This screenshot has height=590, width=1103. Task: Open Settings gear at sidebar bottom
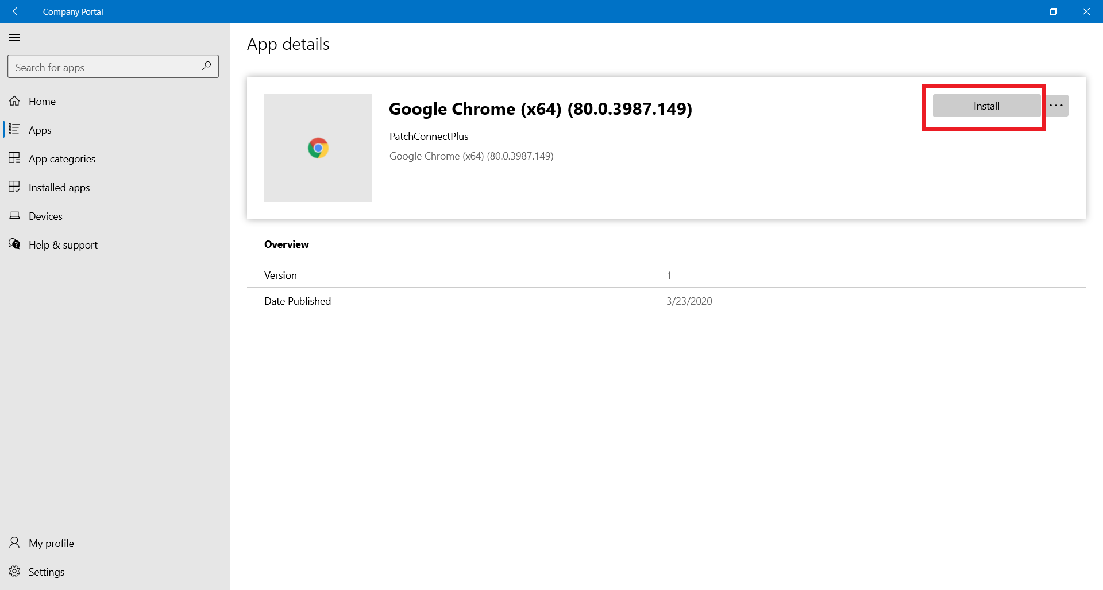coord(15,571)
